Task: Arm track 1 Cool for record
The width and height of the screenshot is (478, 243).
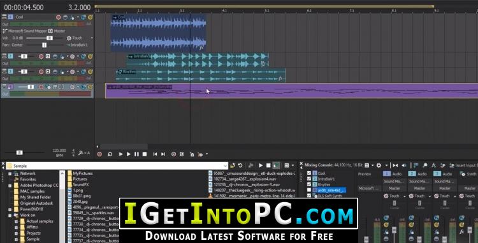Action: pos(58,17)
